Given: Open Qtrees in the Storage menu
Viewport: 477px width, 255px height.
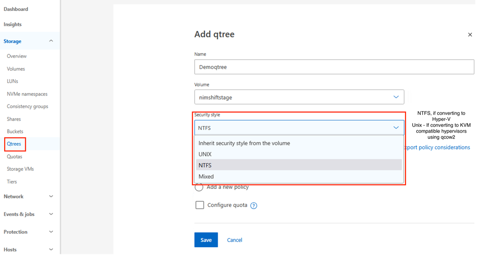Looking at the screenshot, I should 14,144.
